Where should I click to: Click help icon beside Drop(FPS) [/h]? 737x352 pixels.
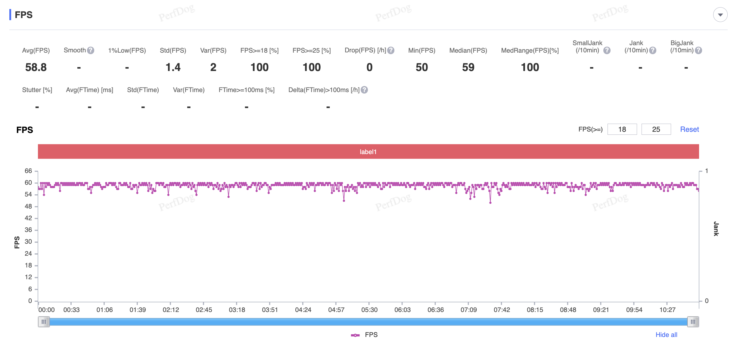391,51
